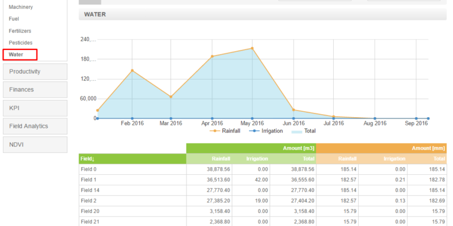Sort by Irrigation under Amount [mm]

click(383, 158)
